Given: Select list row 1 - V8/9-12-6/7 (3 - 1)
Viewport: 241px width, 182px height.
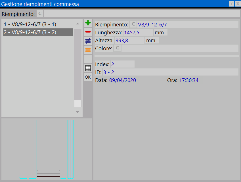Looking at the screenshot, I should point(38,24).
